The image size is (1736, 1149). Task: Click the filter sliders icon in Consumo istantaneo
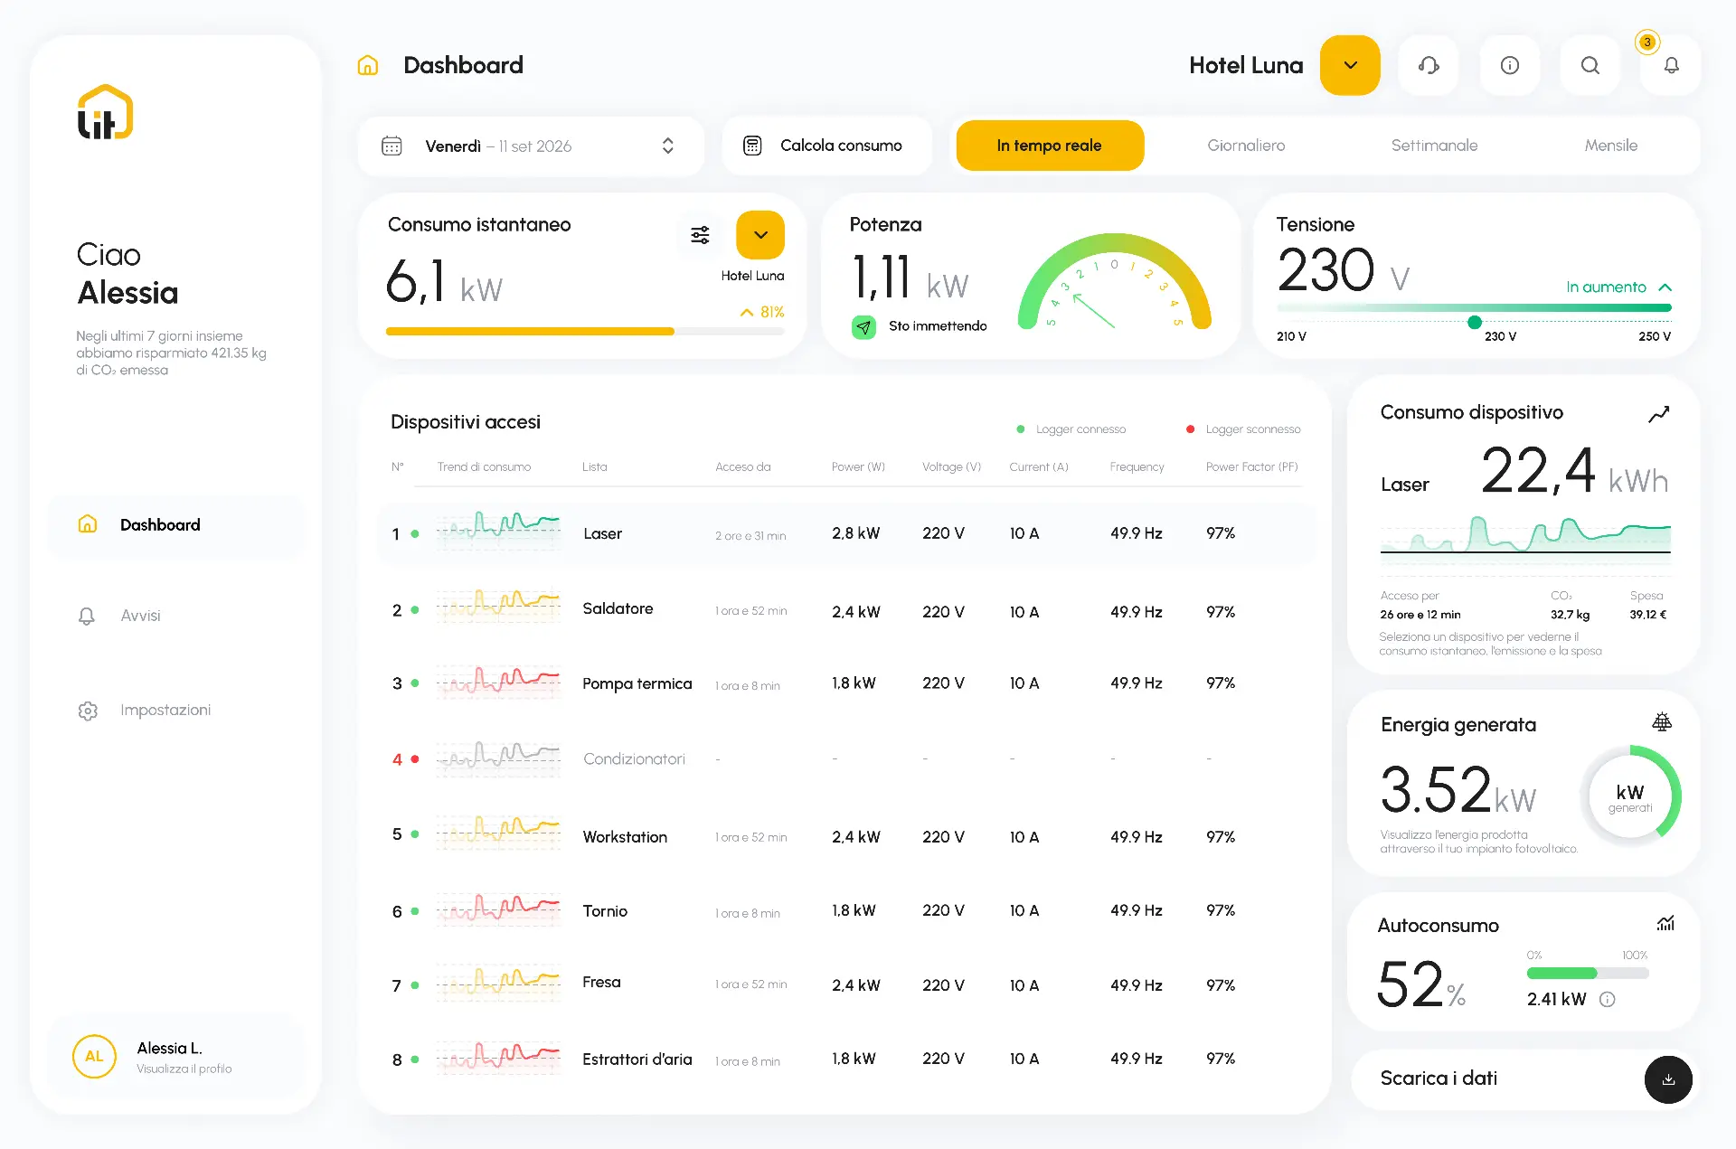pos(700,235)
